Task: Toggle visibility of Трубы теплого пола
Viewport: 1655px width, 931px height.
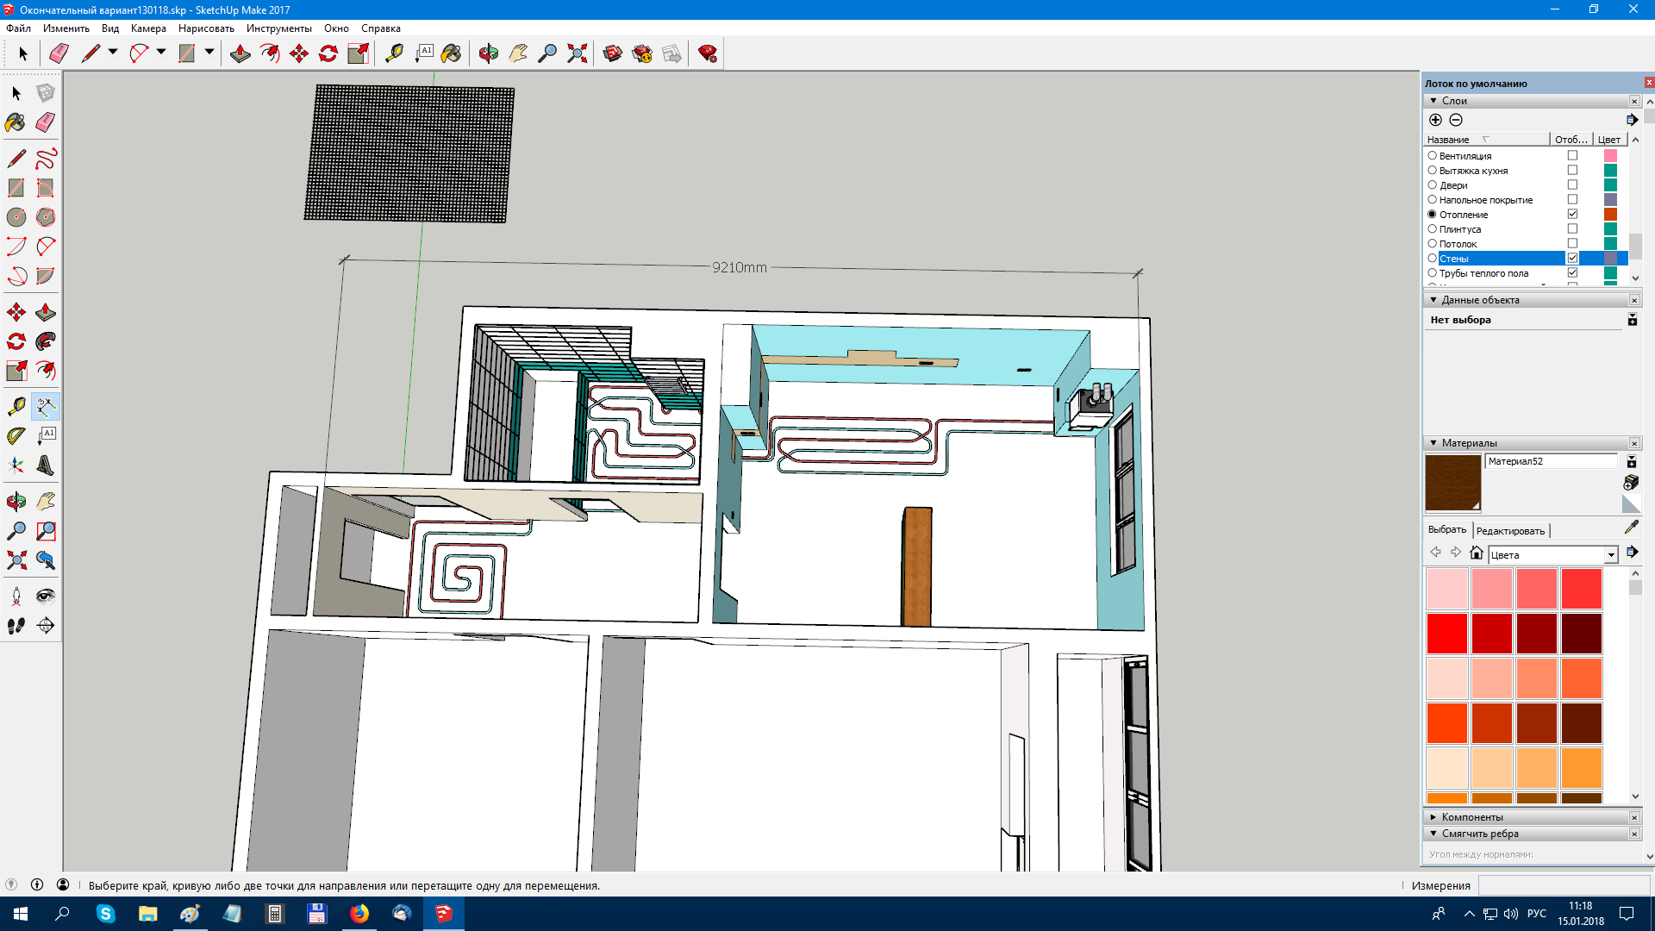Action: coord(1572,272)
